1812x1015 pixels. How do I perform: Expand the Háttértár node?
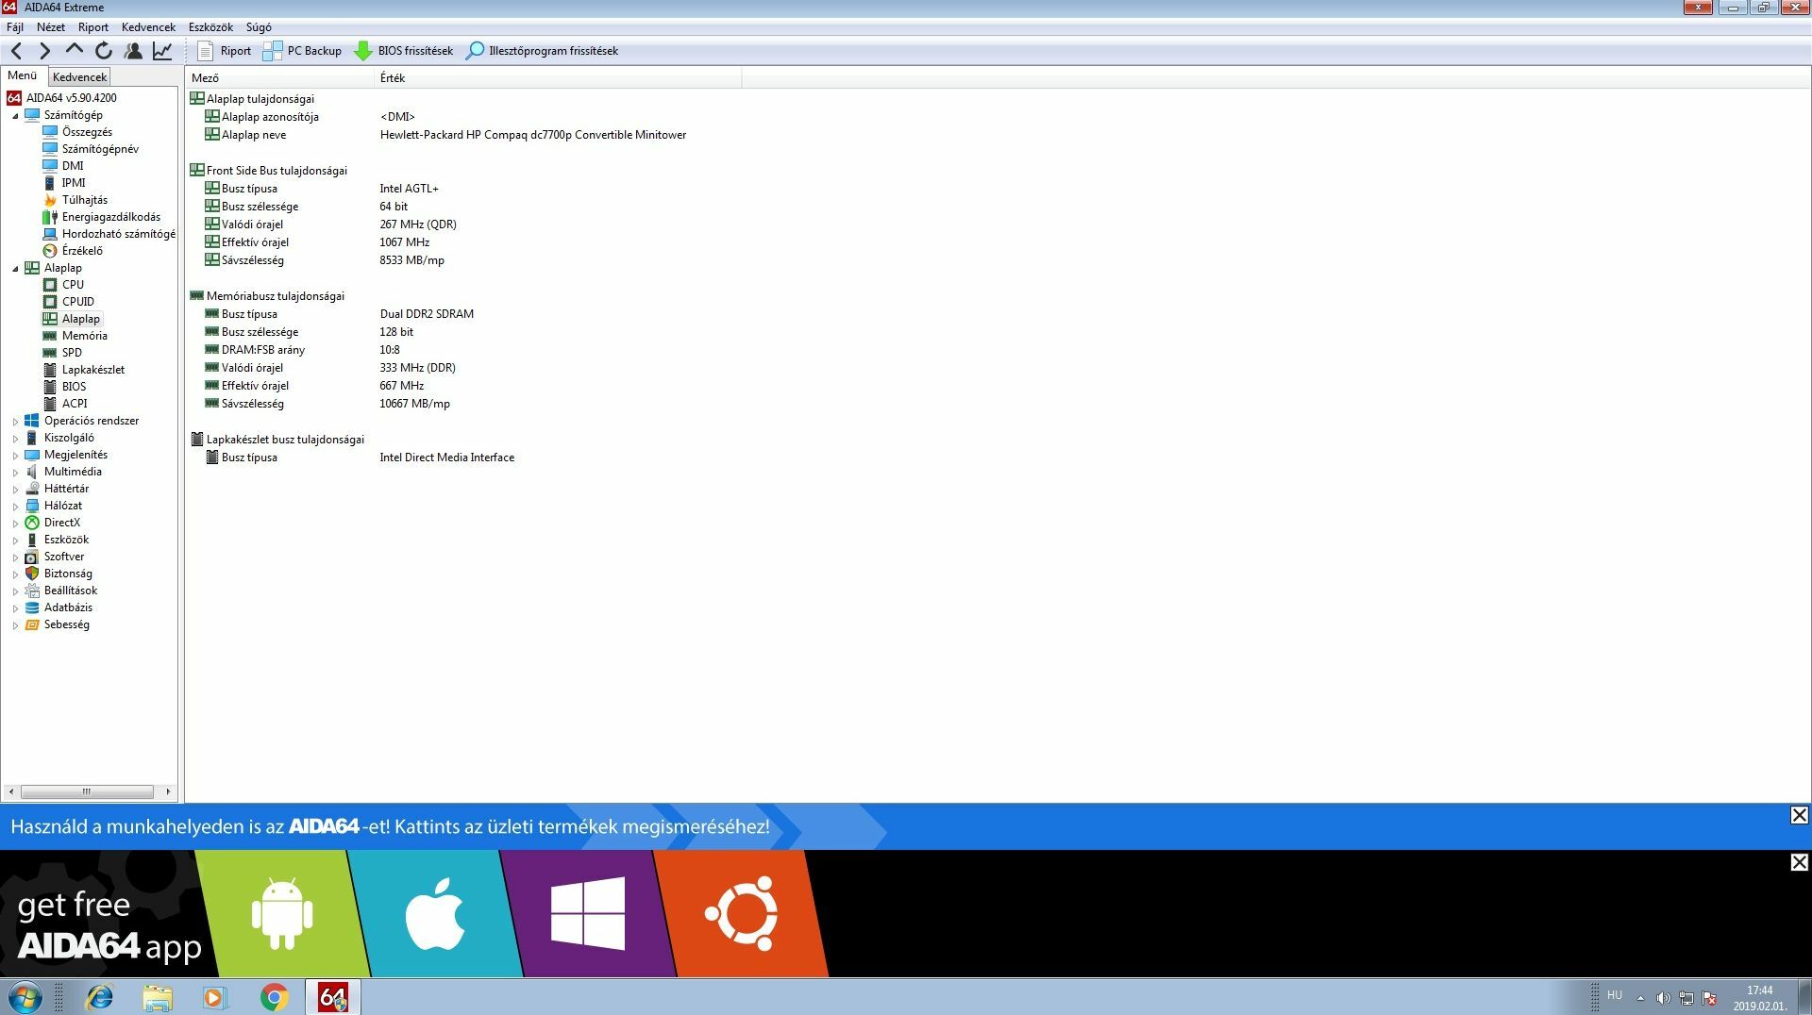coord(15,490)
